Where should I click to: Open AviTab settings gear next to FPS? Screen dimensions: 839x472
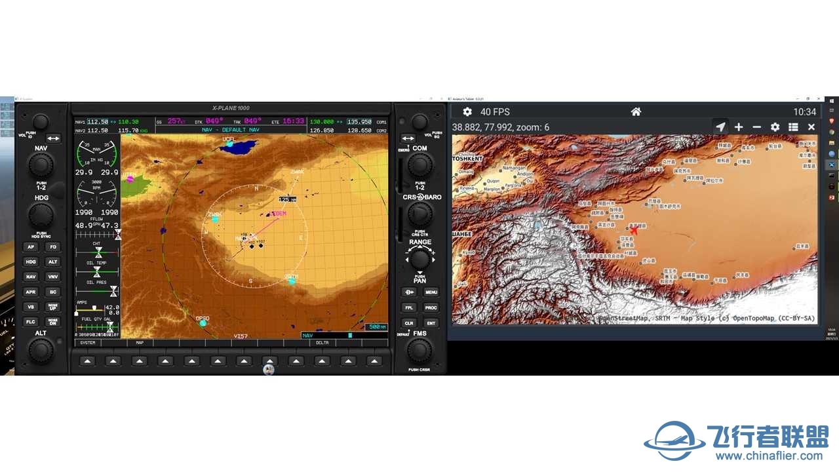tap(467, 111)
